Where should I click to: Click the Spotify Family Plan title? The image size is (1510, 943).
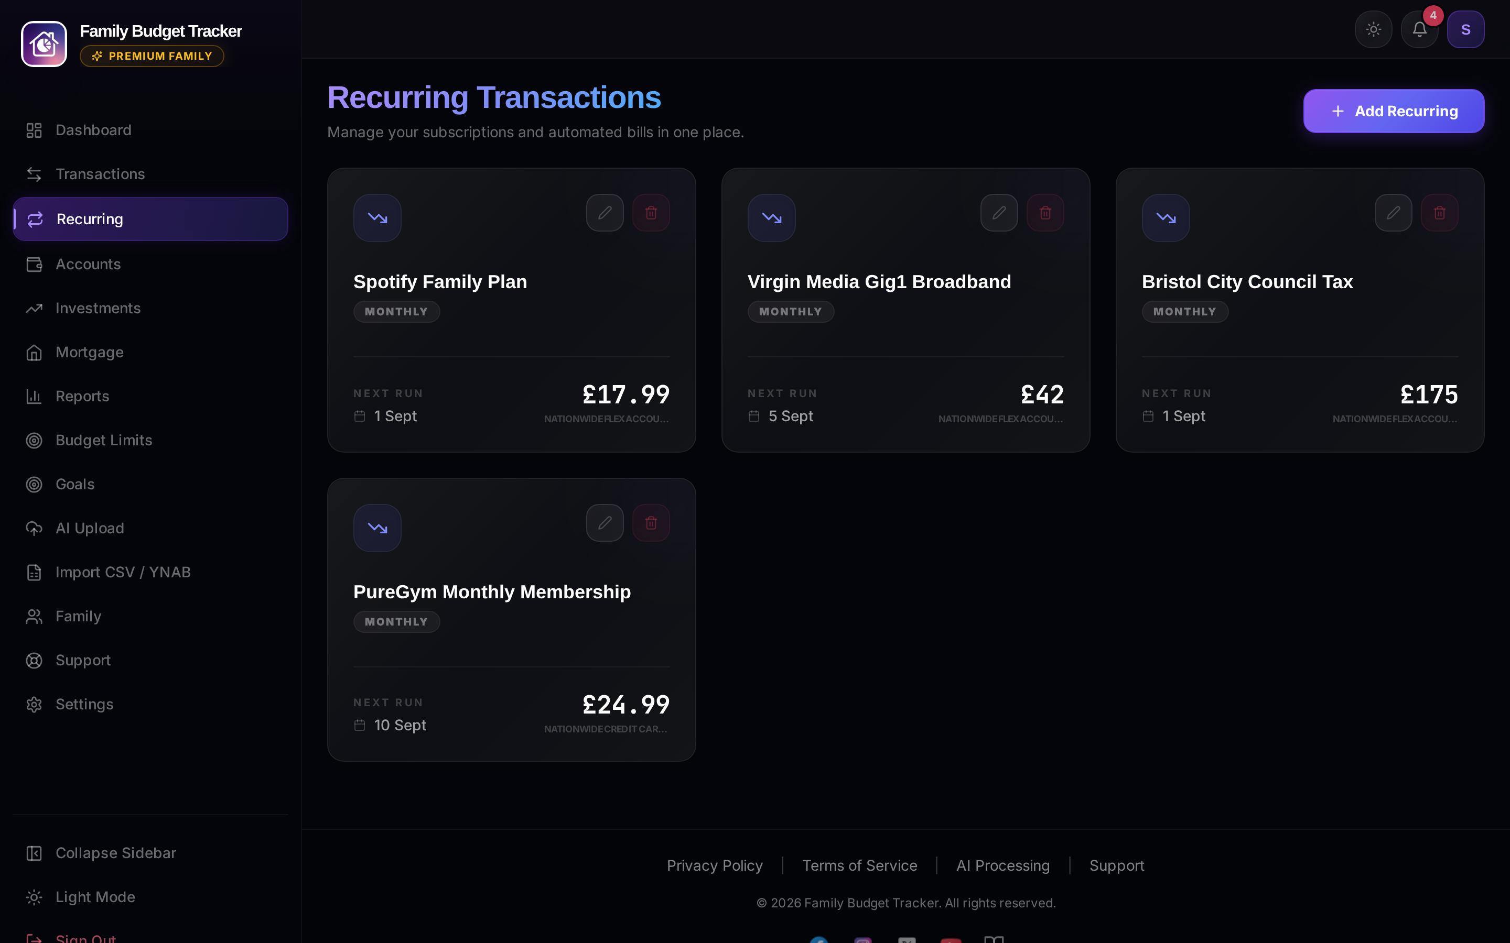pos(440,282)
